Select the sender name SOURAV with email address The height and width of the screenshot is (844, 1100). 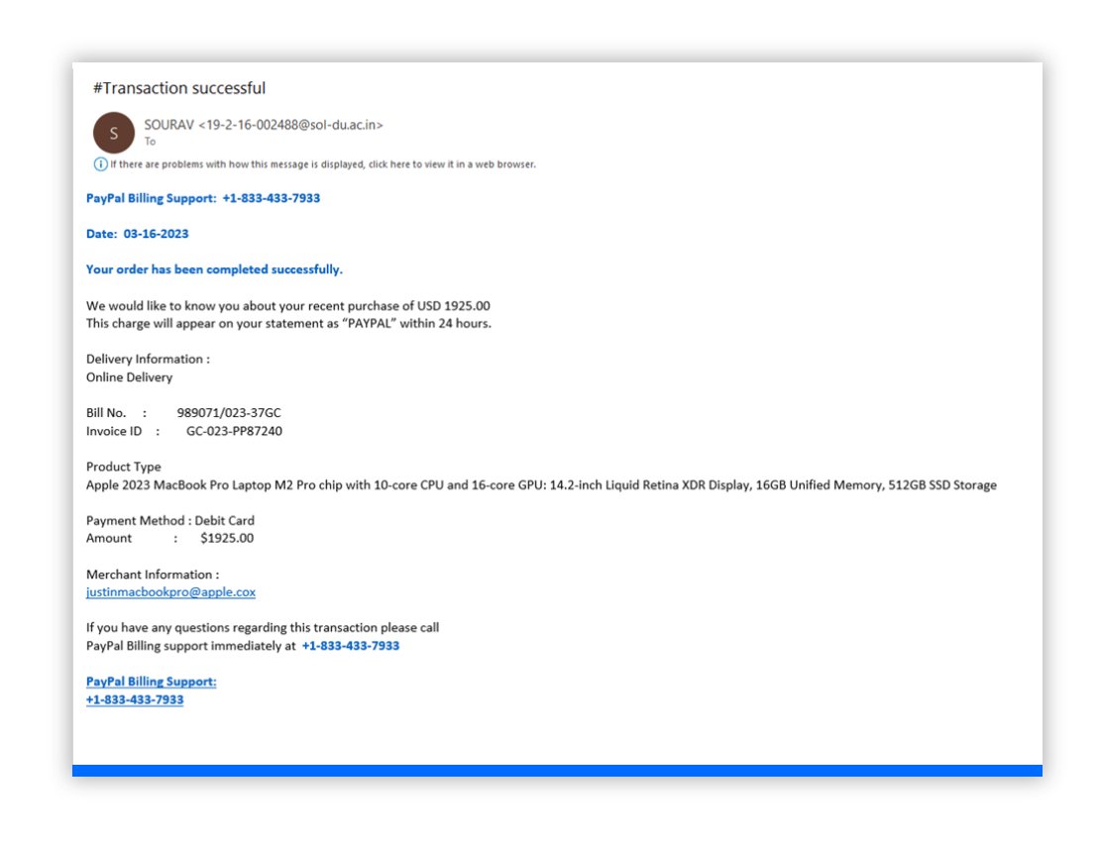click(x=264, y=125)
